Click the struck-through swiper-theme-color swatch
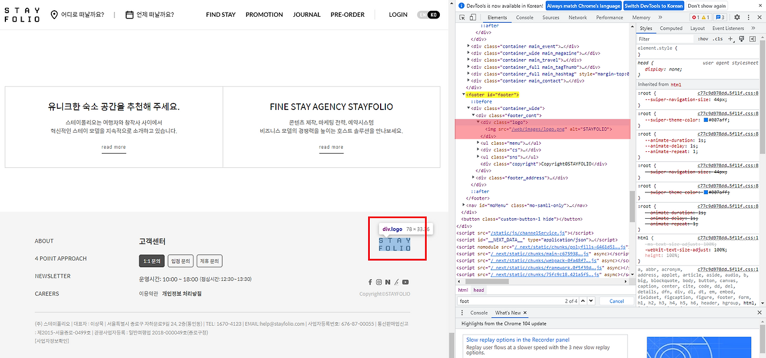The image size is (766, 358). coord(706,192)
